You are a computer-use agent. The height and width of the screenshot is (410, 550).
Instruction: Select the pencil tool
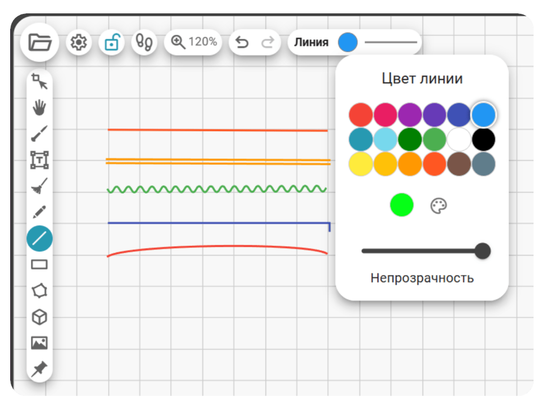click(40, 212)
